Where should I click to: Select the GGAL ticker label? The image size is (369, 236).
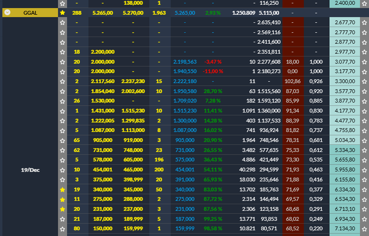(30, 13)
